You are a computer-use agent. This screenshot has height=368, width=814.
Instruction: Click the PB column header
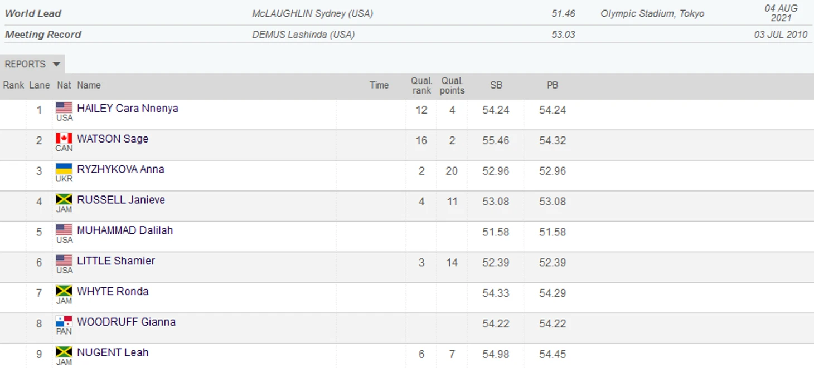tap(552, 85)
